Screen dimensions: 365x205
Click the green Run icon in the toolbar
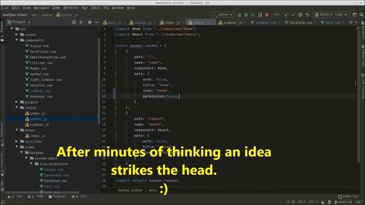click(x=239, y=15)
